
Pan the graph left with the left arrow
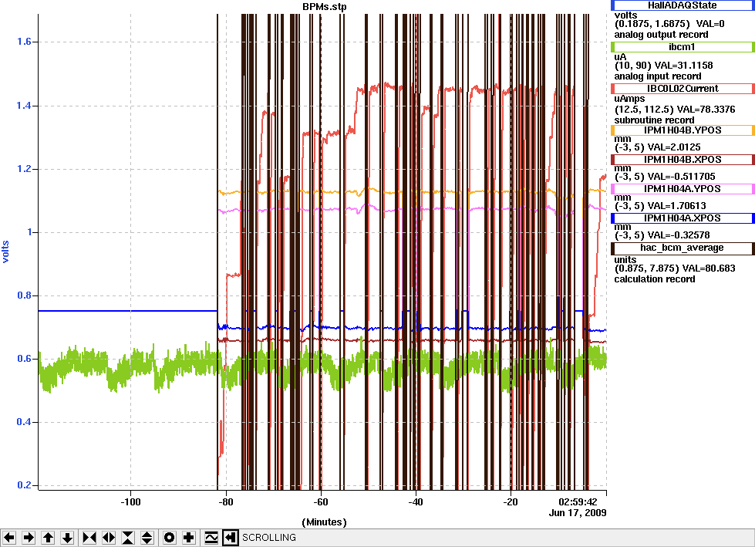(9, 538)
